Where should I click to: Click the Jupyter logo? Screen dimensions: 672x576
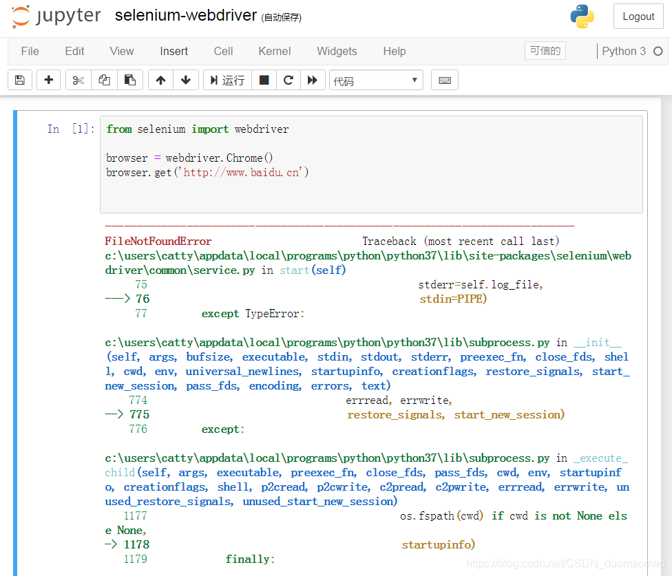(x=56, y=17)
